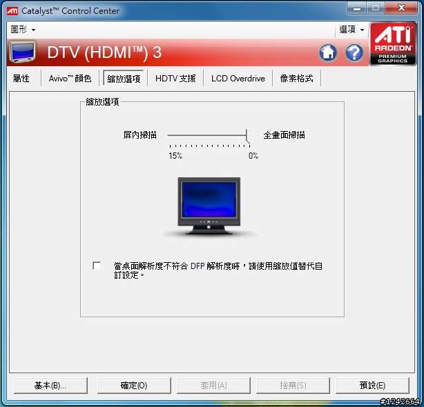Click the DTV (HDMI™) 3 heading
Viewport: 424px width, 407px height.
[104, 52]
